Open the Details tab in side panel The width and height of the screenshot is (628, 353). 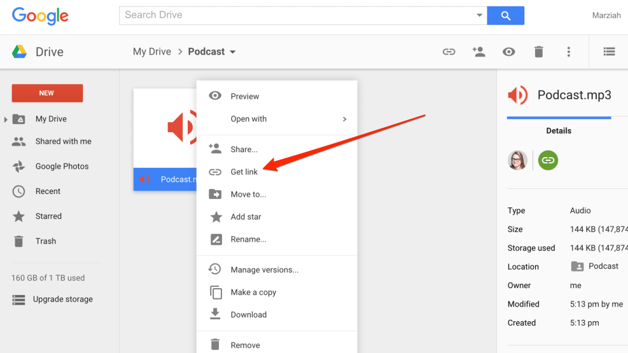coord(559,131)
